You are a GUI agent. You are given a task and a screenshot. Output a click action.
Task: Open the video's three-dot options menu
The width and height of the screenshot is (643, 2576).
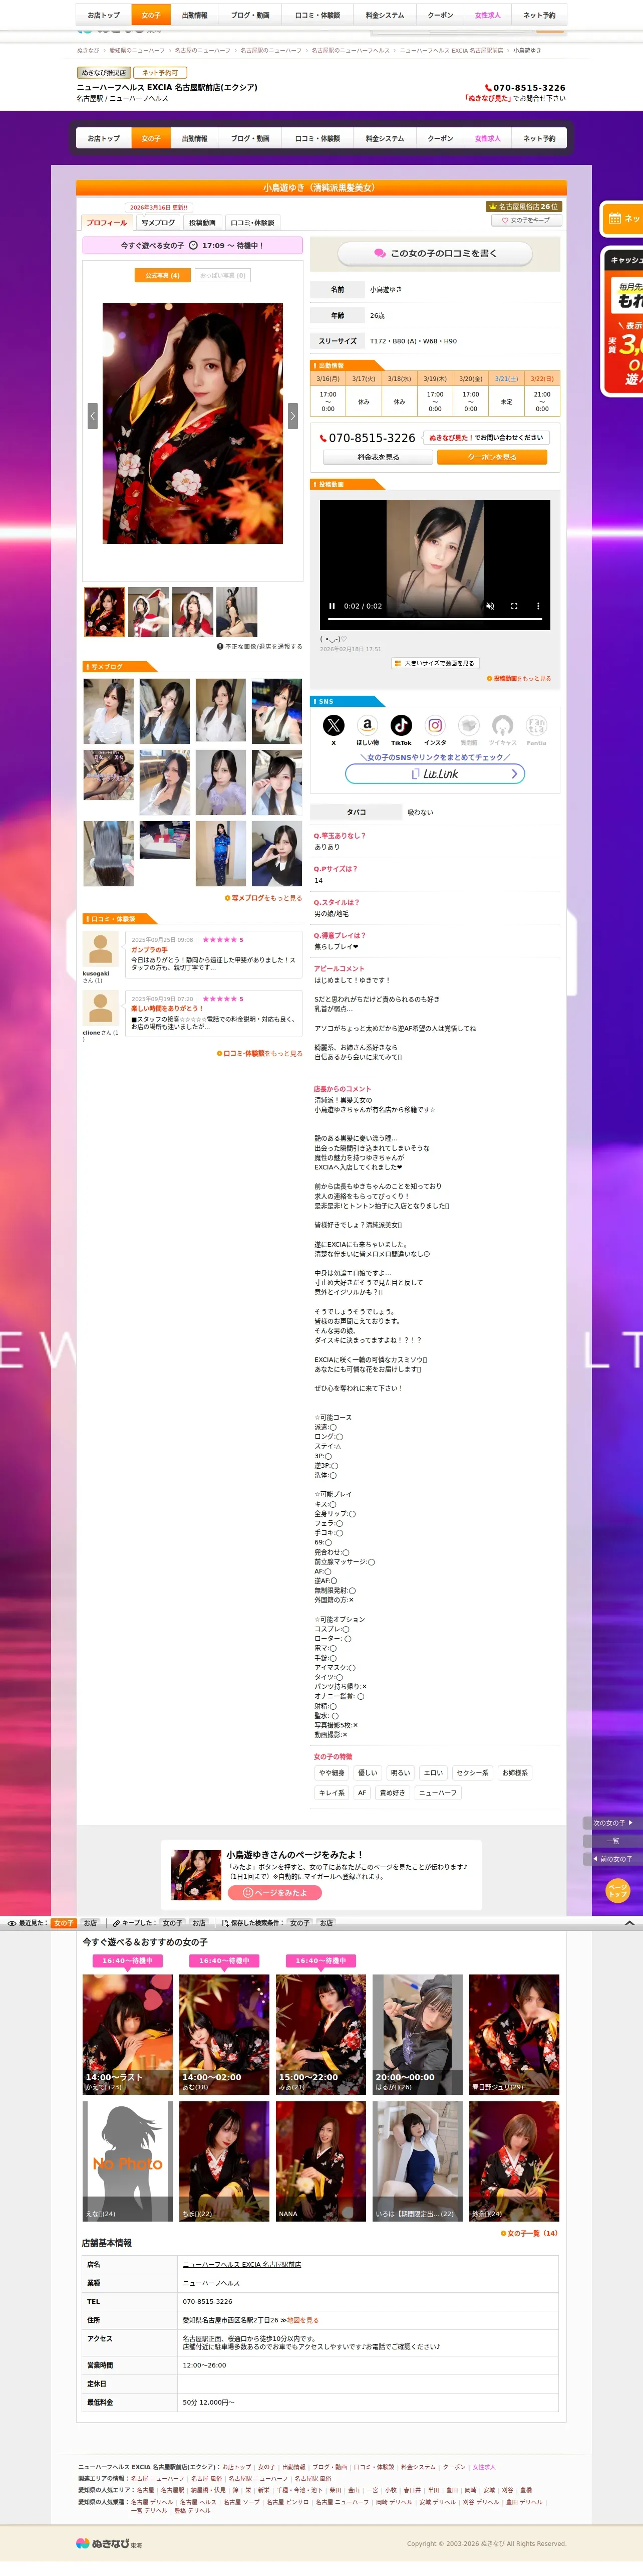pos(538,606)
